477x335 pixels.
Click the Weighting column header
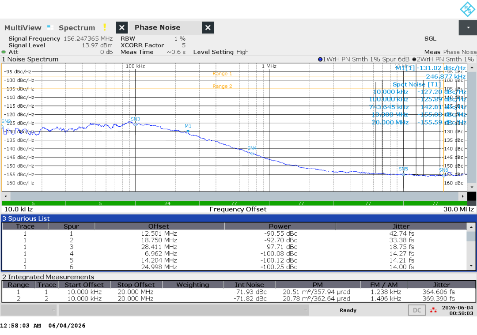(x=193, y=285)
